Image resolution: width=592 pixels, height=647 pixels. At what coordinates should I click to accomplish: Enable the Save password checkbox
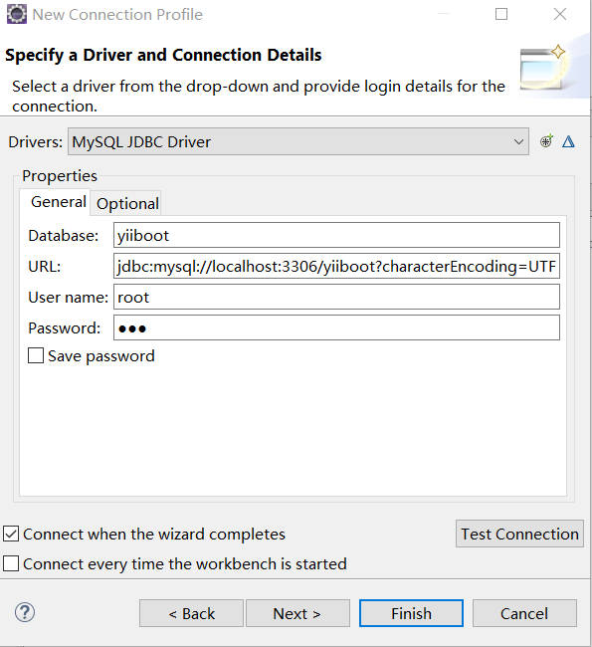tap(36, 355)
